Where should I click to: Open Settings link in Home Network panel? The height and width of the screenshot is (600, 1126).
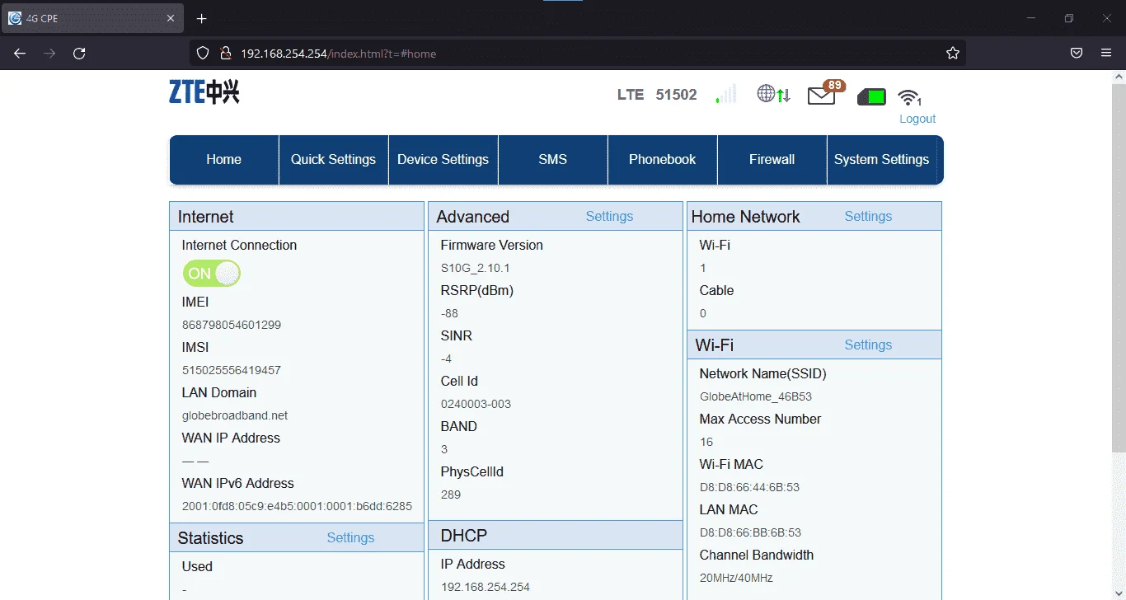coord(868,216)
